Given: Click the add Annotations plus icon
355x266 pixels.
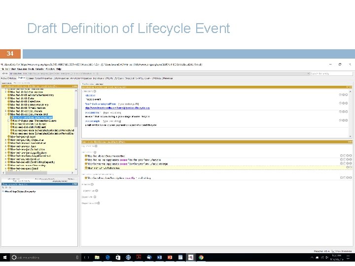Looking at the screenshot, I should (x=95, y=92).
